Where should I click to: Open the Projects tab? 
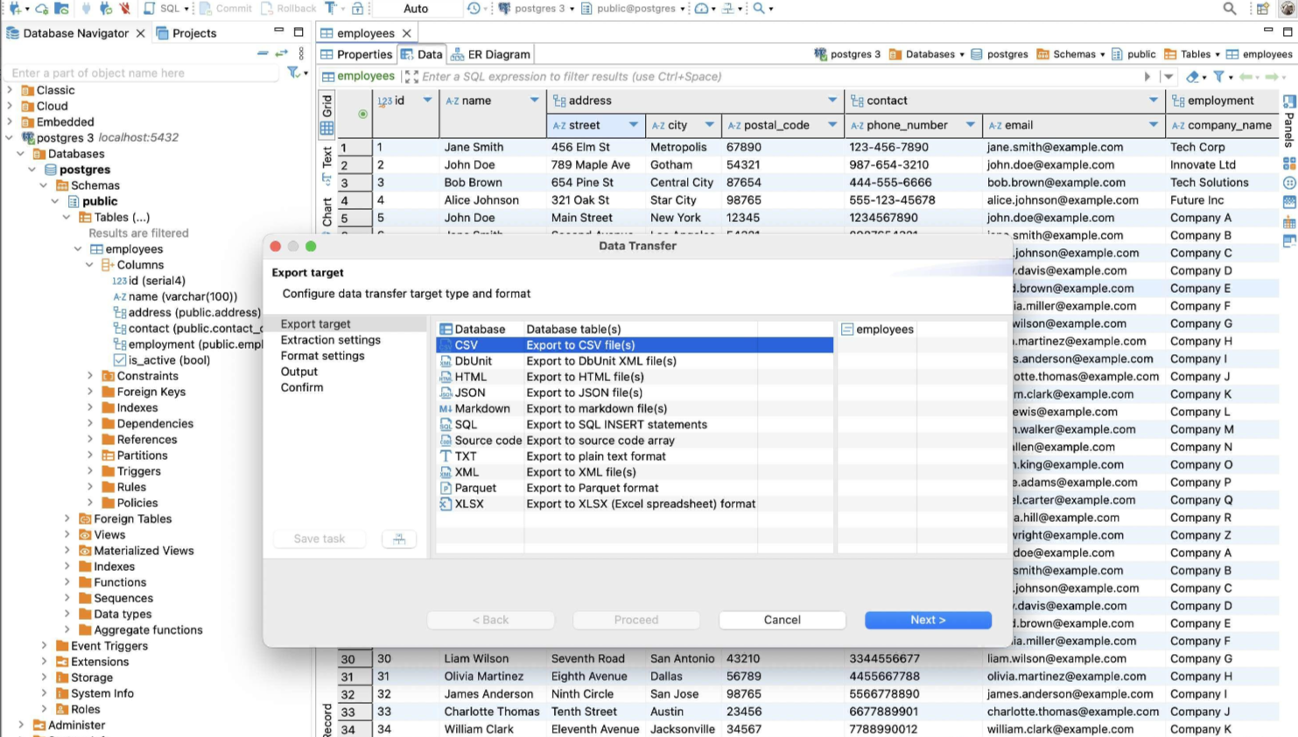[186, 33]
